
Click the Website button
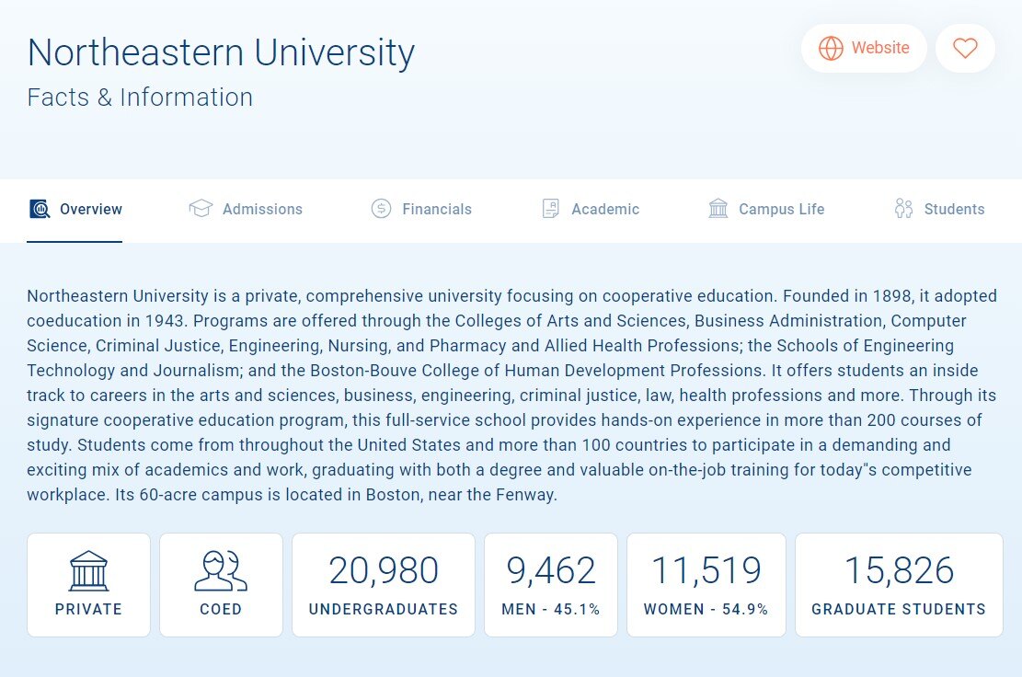point(864,48)
